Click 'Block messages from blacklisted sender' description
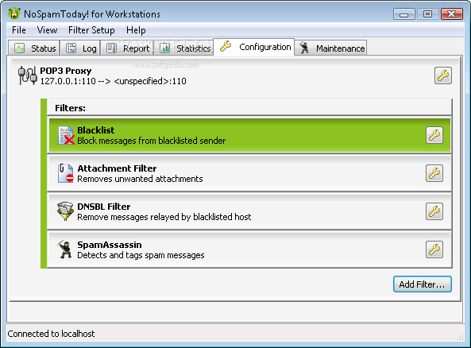Screen dimensions: 471x348 [151, 141]
